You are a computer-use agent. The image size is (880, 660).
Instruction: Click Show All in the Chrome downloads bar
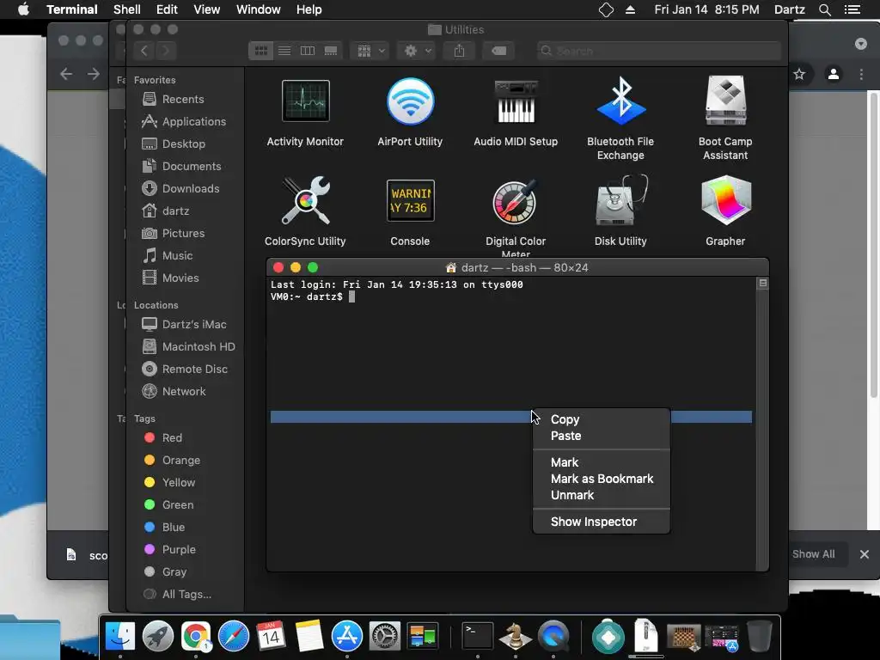click(813, 554)
